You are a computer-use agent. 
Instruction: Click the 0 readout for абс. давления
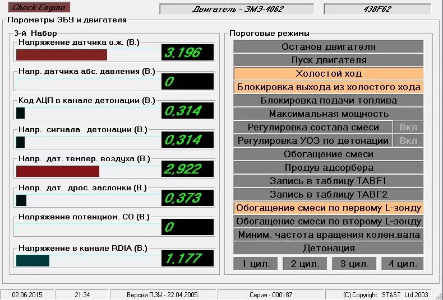click(x=188, y=82)
